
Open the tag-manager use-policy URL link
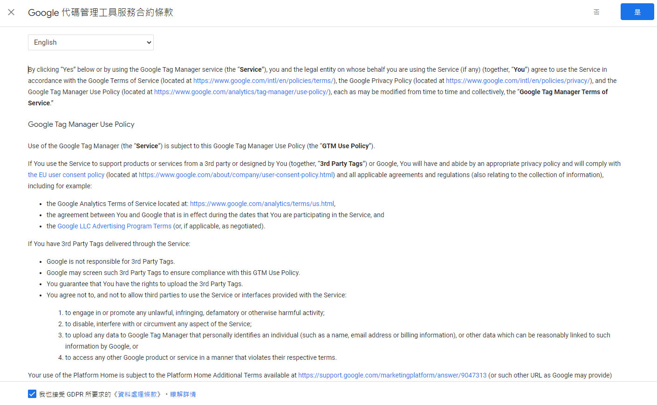pos(241,92)
